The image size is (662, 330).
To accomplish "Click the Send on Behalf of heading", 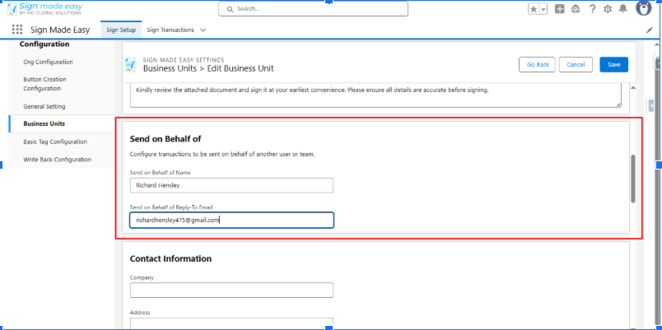I will (x=165, y=139).
